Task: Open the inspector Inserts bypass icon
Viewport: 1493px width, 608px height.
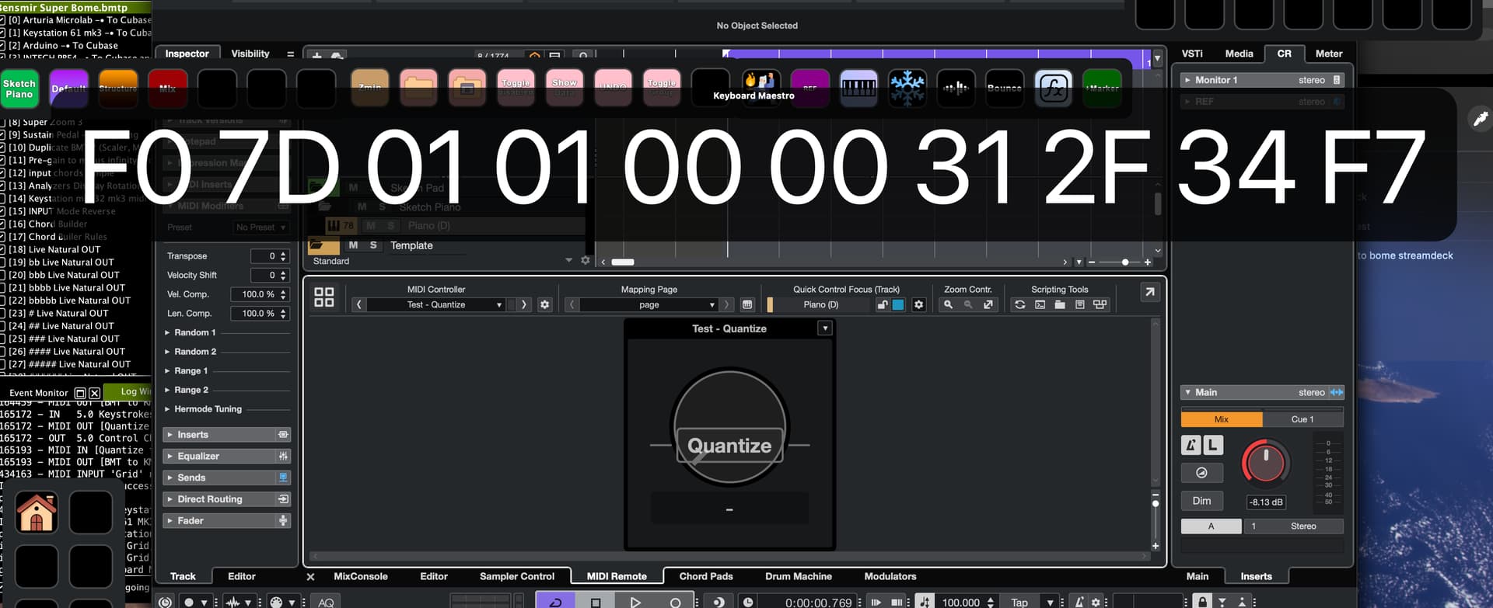Action: point(283,435)
